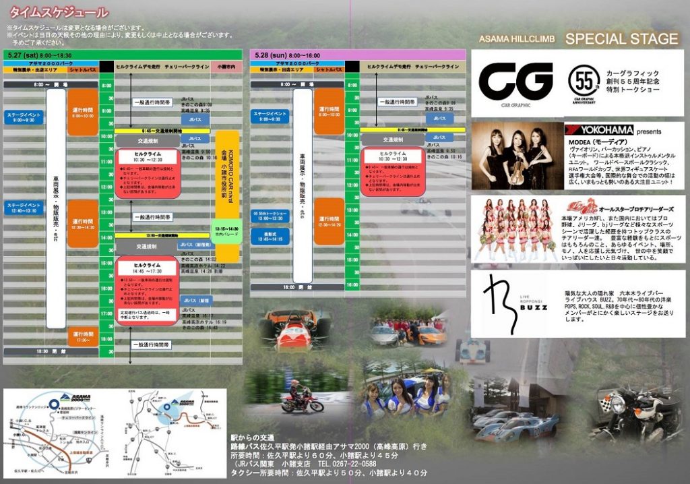Click the 小諸市内 column header
Screen dimensions: 690x484
pyautogui.click(x=226, y=67)
